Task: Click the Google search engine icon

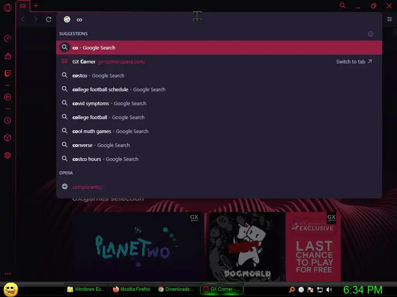Action: click(67, 19)
